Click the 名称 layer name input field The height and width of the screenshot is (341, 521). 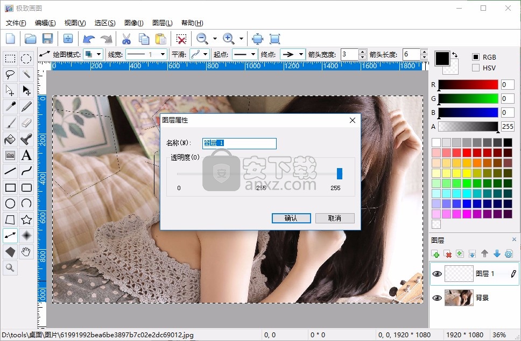coord(239,143)
